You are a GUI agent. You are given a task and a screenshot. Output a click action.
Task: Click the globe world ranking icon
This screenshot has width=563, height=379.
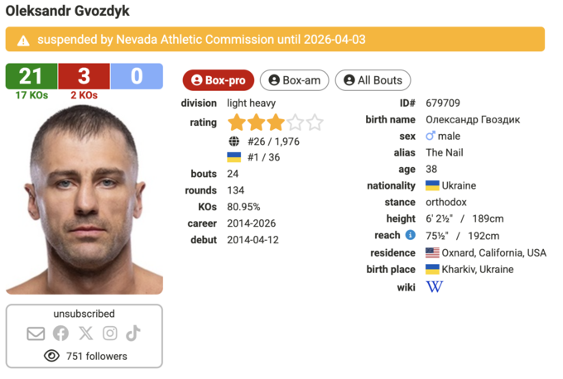click(x=234, y=142)
